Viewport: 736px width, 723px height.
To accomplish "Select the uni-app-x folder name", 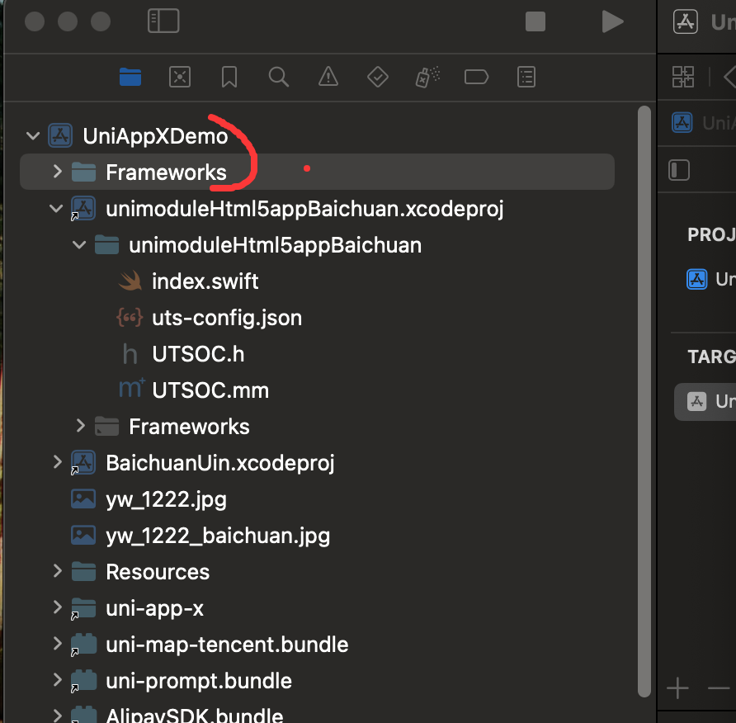I will click(x=154, y=608).
